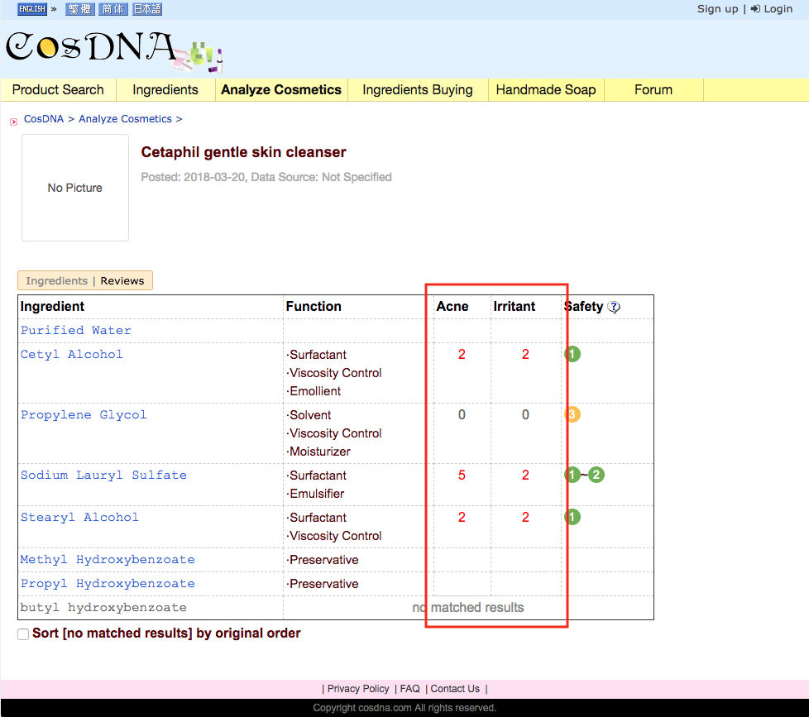Click the Safety column header

(583, 307)
